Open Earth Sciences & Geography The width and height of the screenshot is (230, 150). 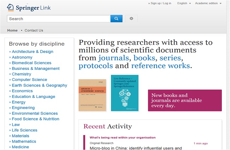pos(40,85)
